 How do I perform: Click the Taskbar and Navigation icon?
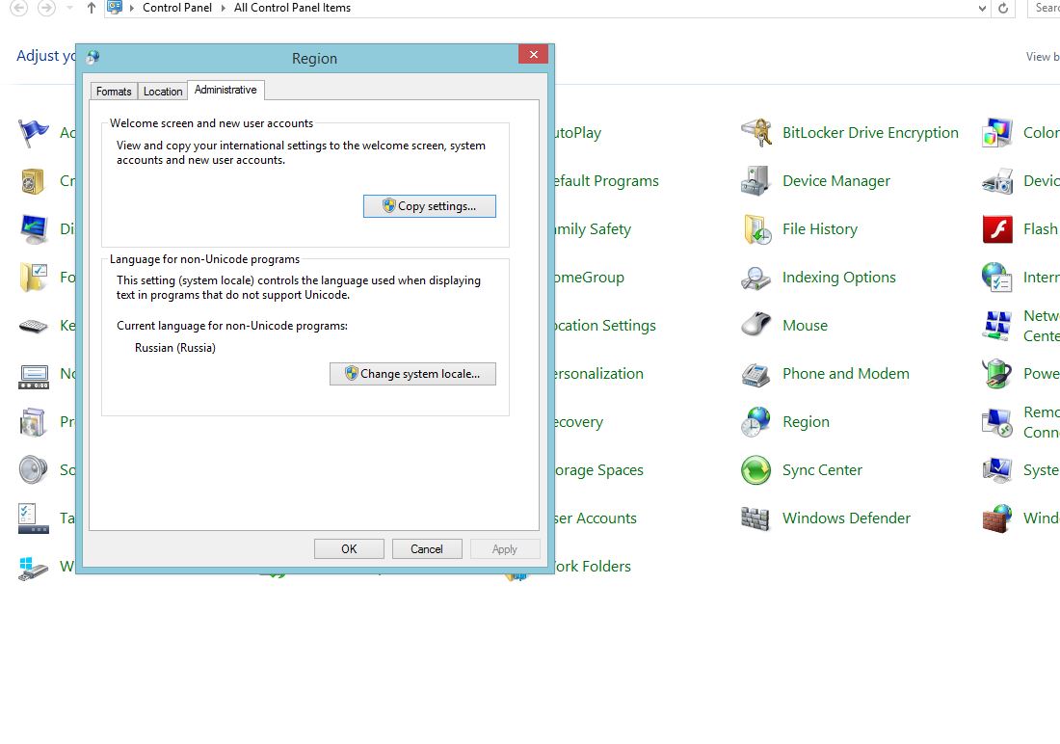tap(33, 518)
